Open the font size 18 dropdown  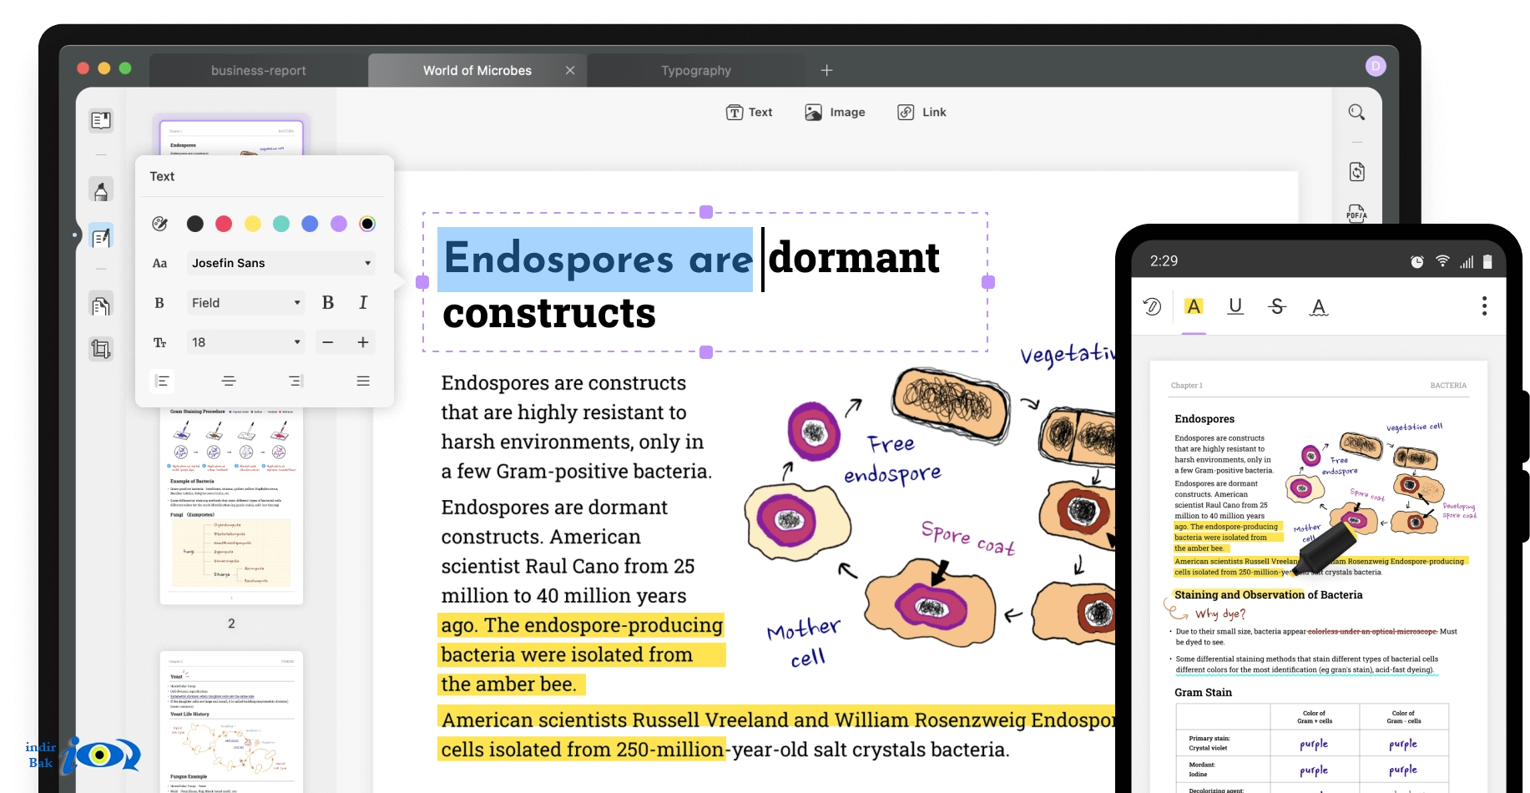click(x=245, y=342)
